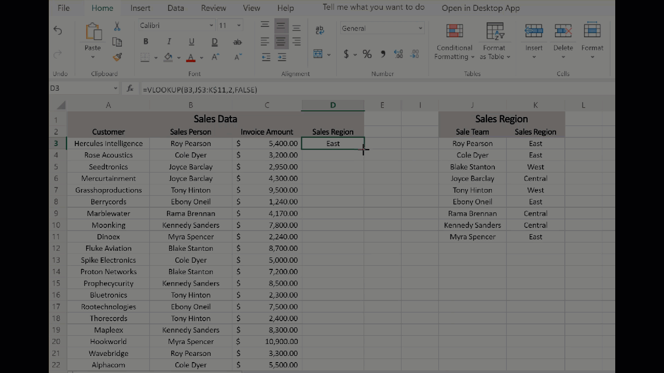Apply Strikethrough formatting
Screen dimensions: 664x373
pos(237,41)
